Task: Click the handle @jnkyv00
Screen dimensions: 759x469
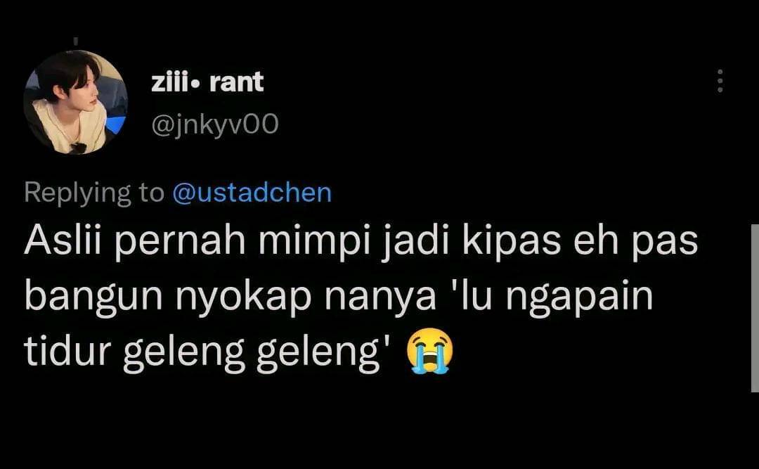Action: click(215, 124)
